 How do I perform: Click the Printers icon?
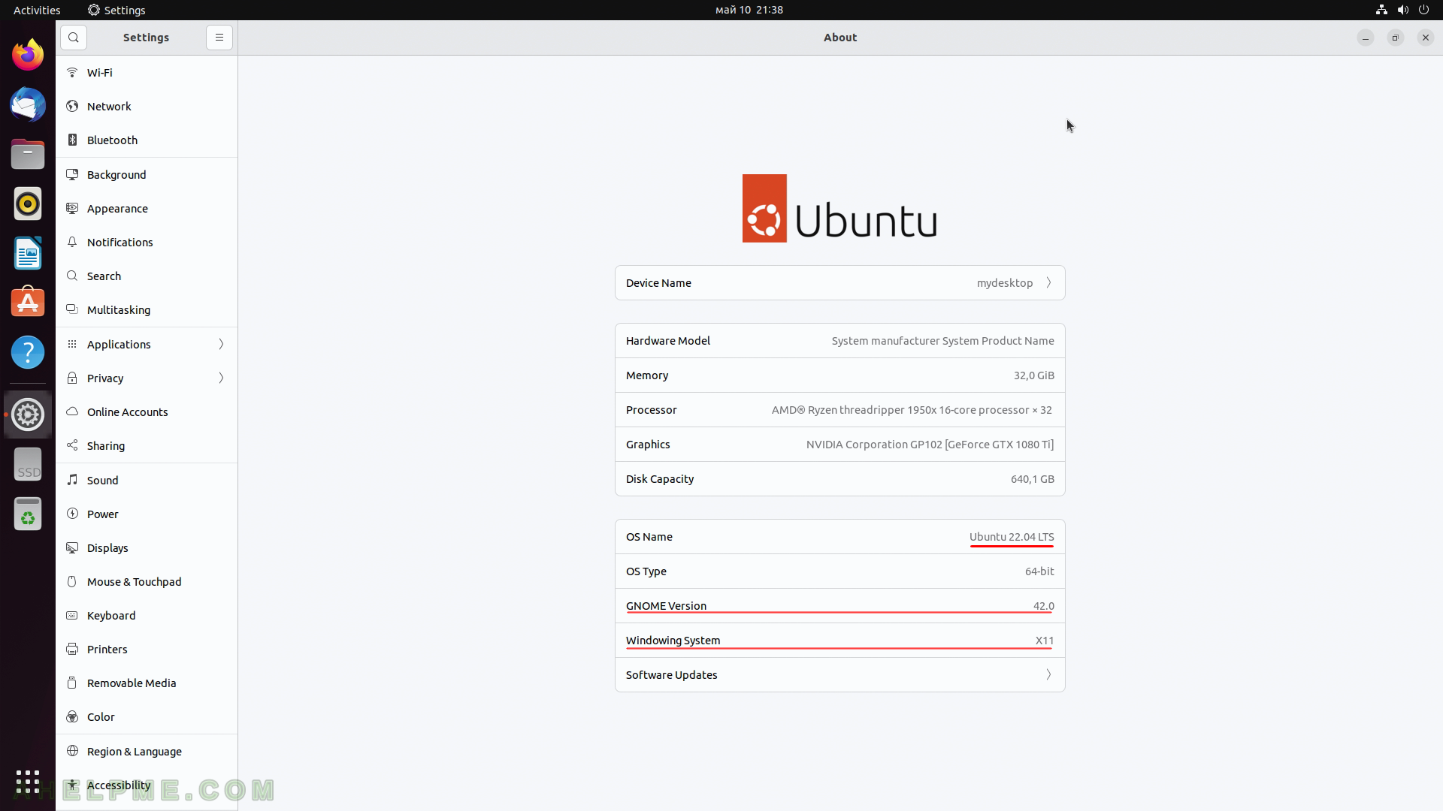click(72, 649)
